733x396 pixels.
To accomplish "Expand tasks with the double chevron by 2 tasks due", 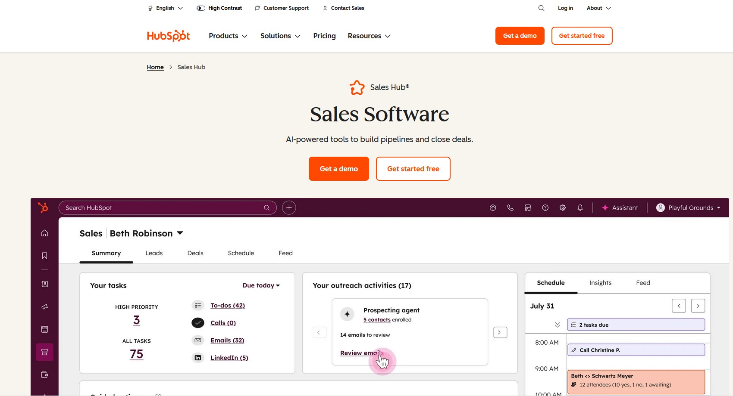I will (x=558, y=325).
